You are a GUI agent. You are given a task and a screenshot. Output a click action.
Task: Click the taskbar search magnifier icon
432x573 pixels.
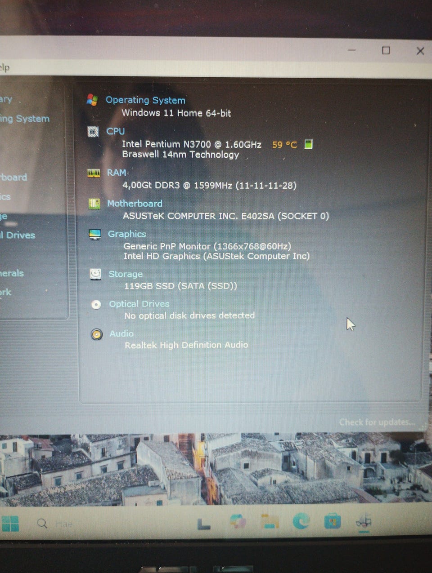[x=42, y=524]
